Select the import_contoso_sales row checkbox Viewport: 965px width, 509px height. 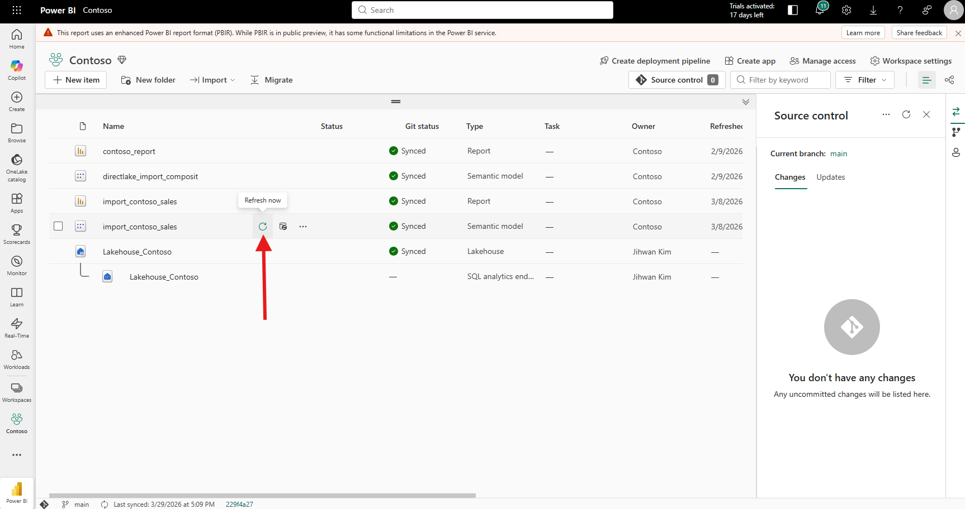(58, 226)
